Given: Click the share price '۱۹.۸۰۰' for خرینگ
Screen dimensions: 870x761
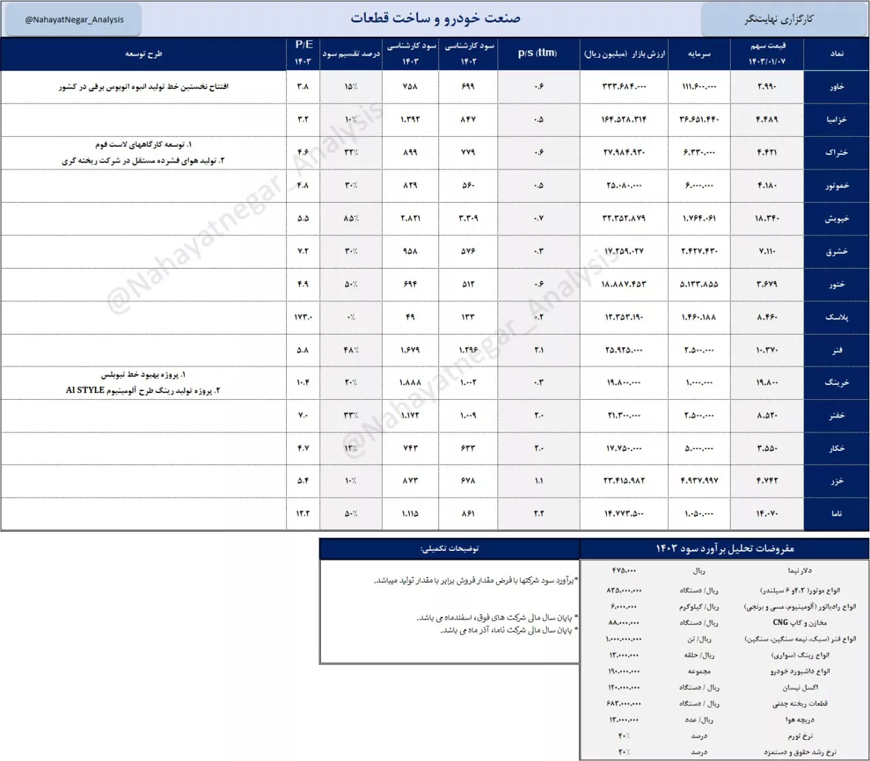Looking at the screenshot, I should click(767, 382).
